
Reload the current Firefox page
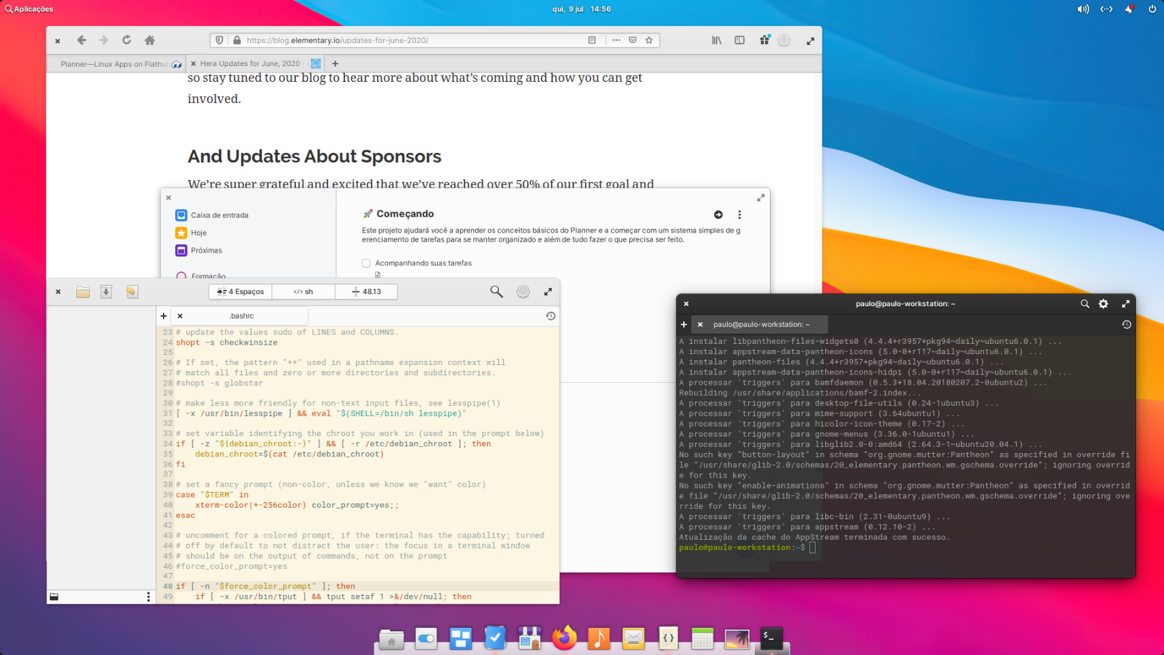pos(127,40)
